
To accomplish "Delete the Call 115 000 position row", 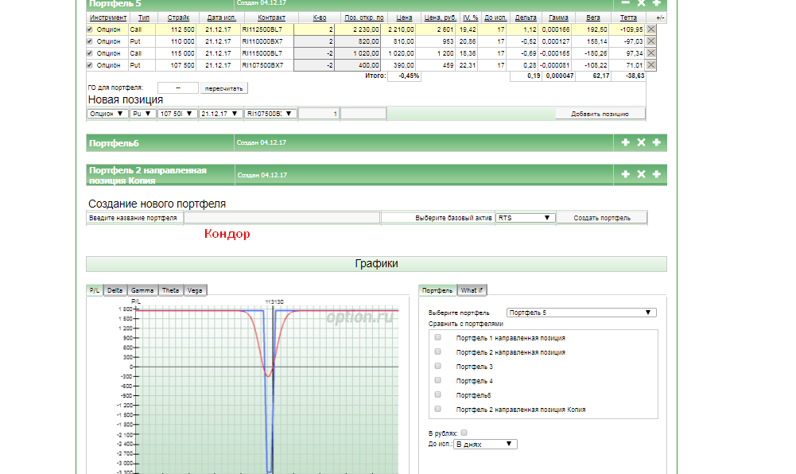I will tap(651, 53).
